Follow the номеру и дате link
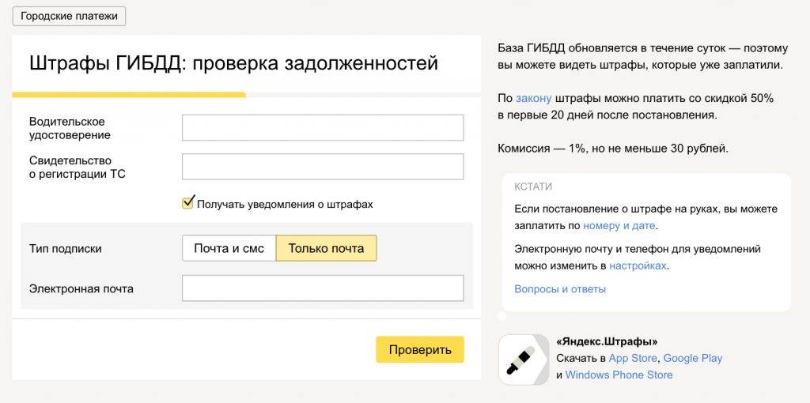 pyautogui.click(x=619, y=225)
